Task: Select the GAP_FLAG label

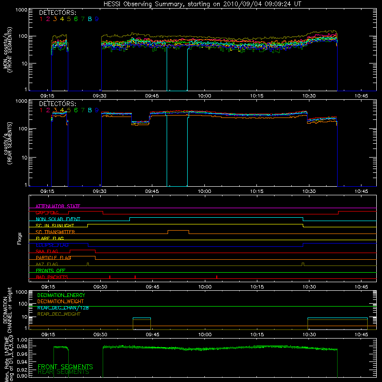Action: click(47, 212)
